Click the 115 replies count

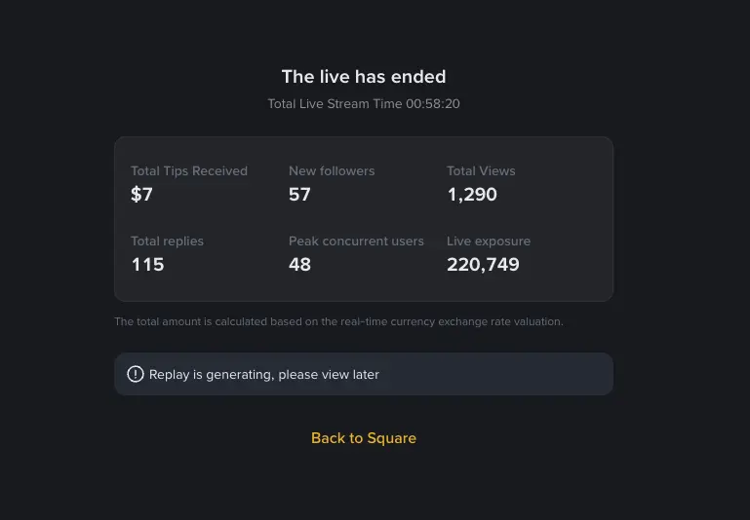tap(147, 265)
